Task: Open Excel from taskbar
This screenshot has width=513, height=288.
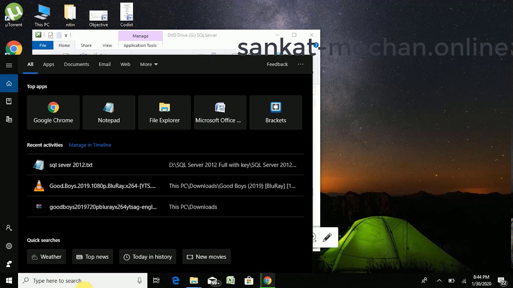Action: coord(230,281)
